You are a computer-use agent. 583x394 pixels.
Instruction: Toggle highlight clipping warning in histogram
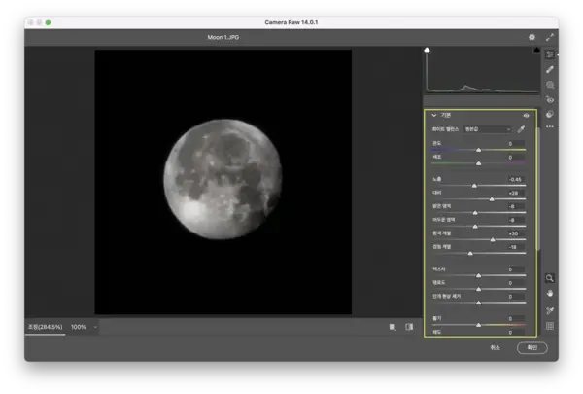click(535, 49)
